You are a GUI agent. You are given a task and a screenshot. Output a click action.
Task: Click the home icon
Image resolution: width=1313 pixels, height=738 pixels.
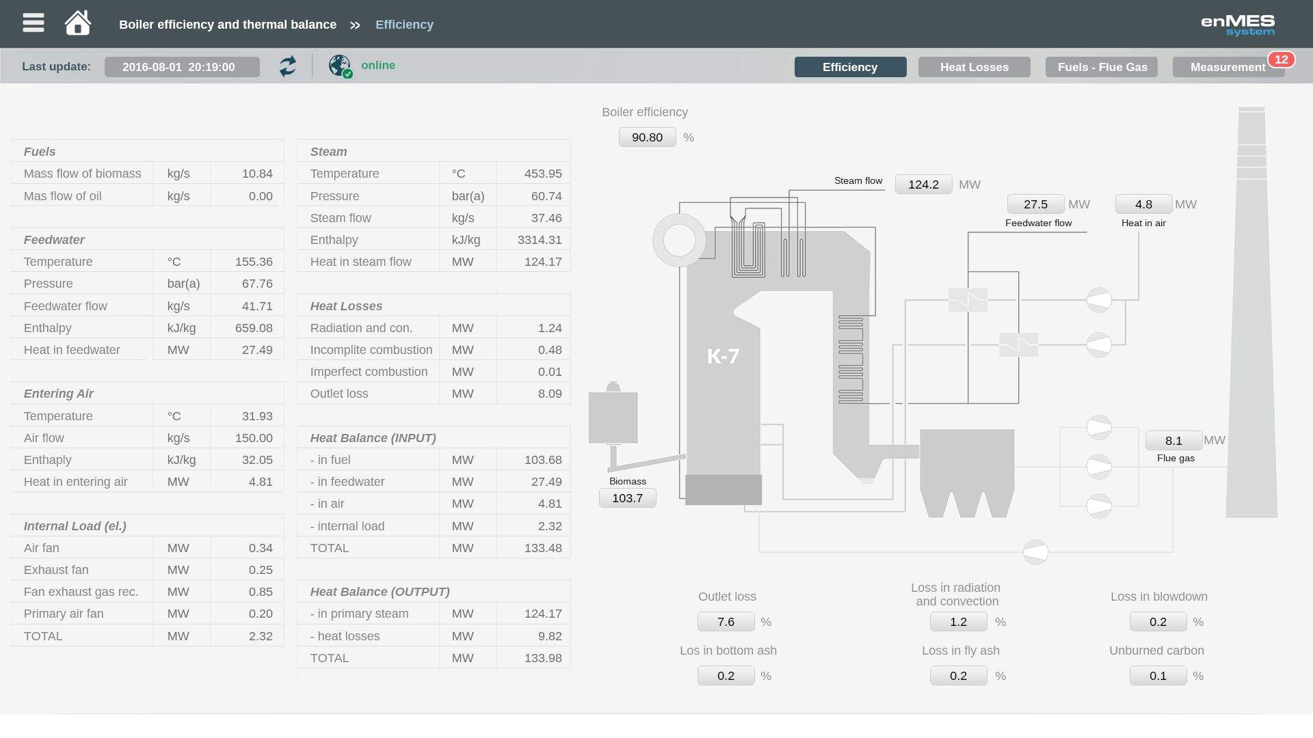tap(77, 23)
